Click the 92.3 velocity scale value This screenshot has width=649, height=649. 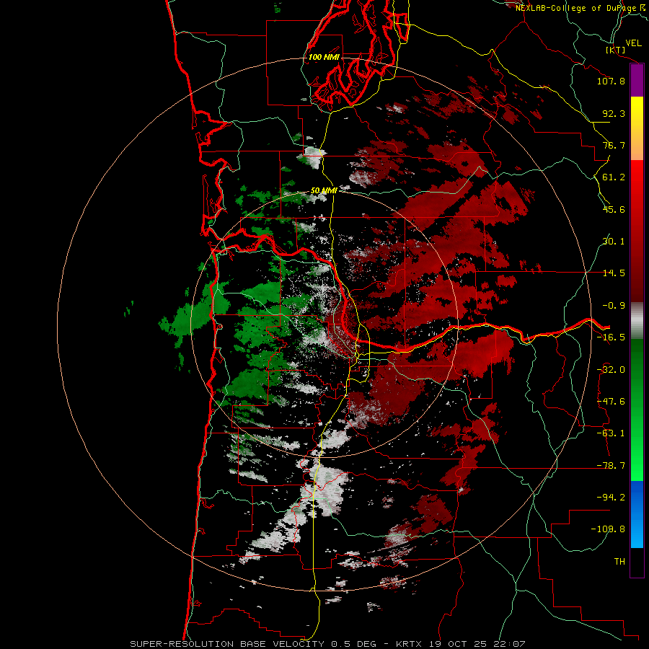click(614, 113)
